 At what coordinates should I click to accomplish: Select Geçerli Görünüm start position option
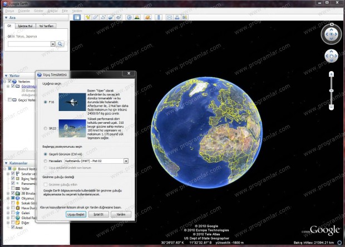[46, 154]
